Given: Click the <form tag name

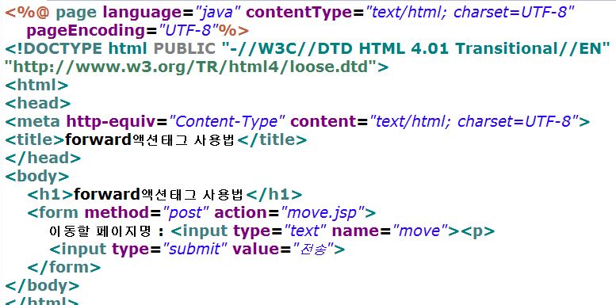Looking at the screenshot, I should tap(52, 212).
